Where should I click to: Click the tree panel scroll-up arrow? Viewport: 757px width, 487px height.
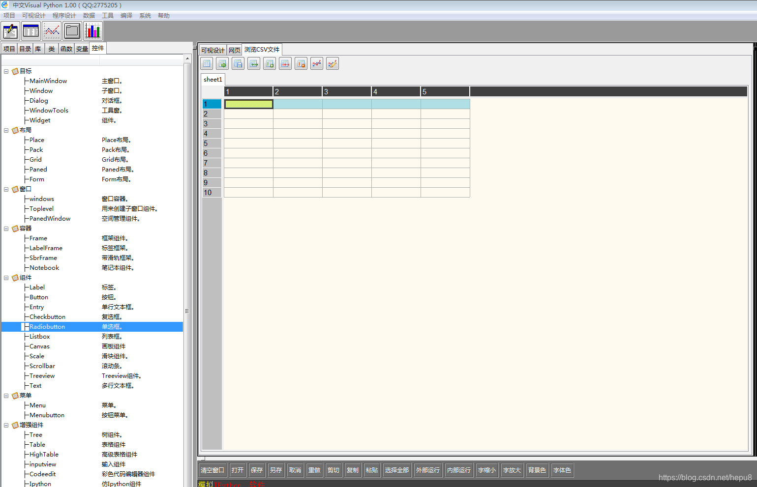pos(187,58)
